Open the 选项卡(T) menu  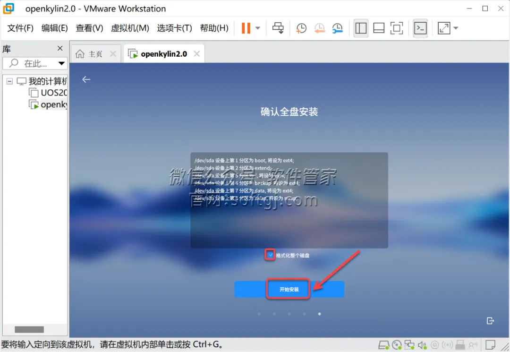(174, 28)
